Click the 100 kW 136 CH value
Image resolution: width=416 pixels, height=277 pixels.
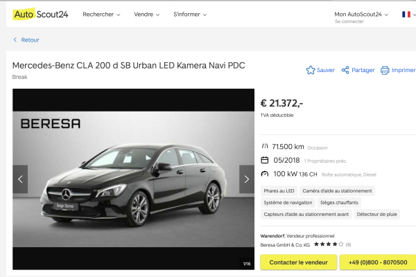click(295, 174)
